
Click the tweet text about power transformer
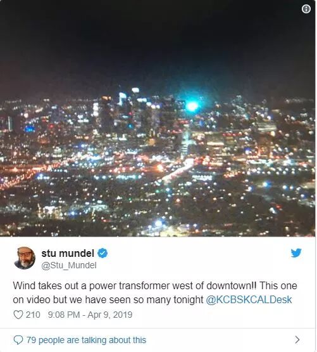(155, 293)
